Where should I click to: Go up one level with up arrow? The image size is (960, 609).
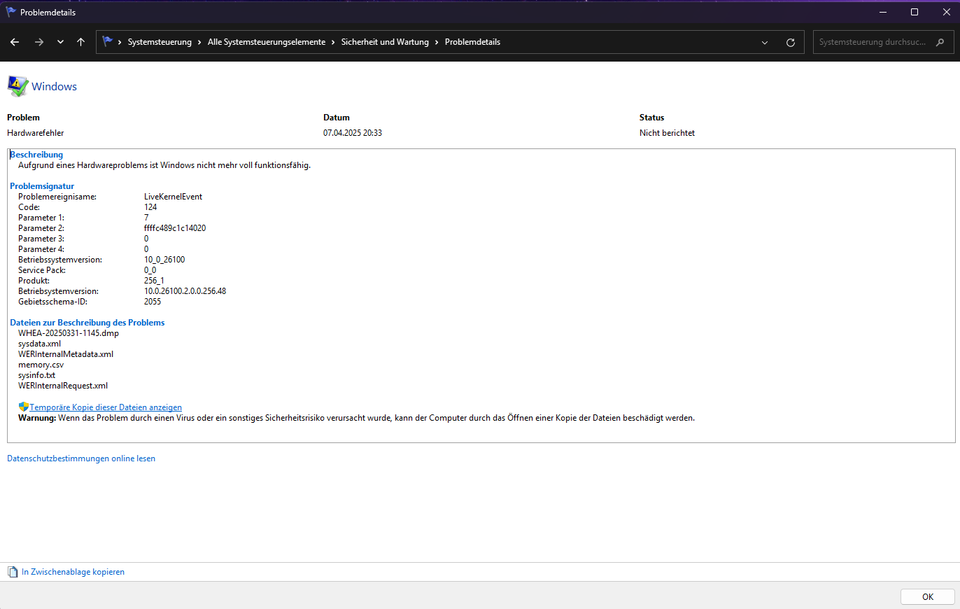point(81,42)
